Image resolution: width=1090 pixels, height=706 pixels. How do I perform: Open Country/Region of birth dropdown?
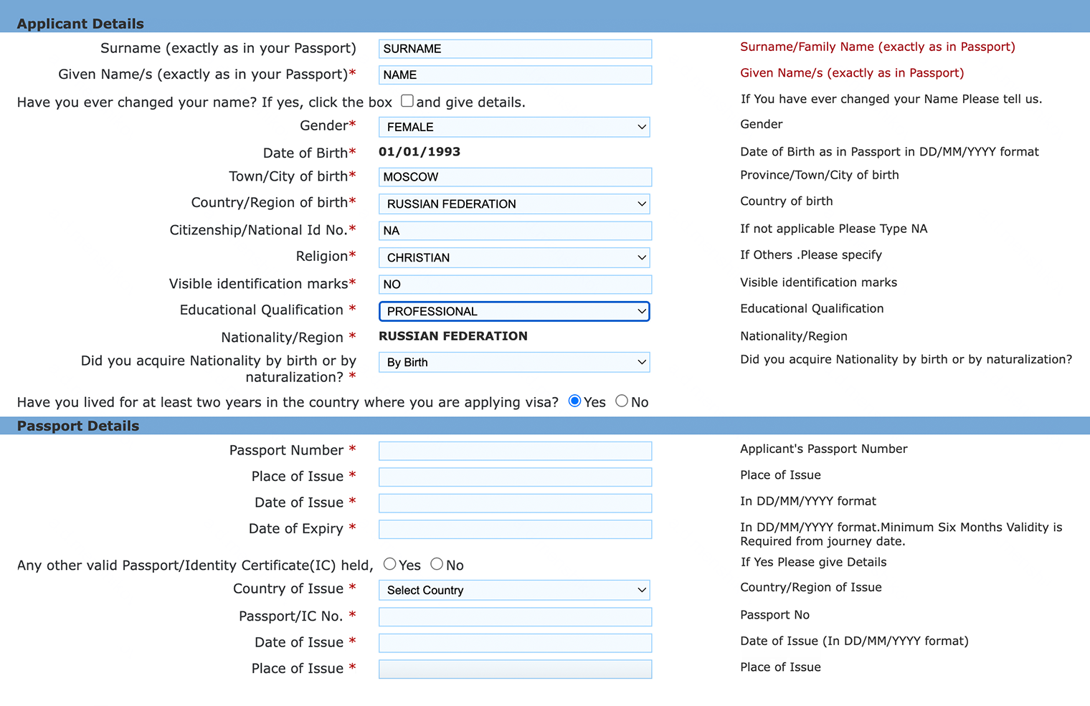[x=514, y=204]
